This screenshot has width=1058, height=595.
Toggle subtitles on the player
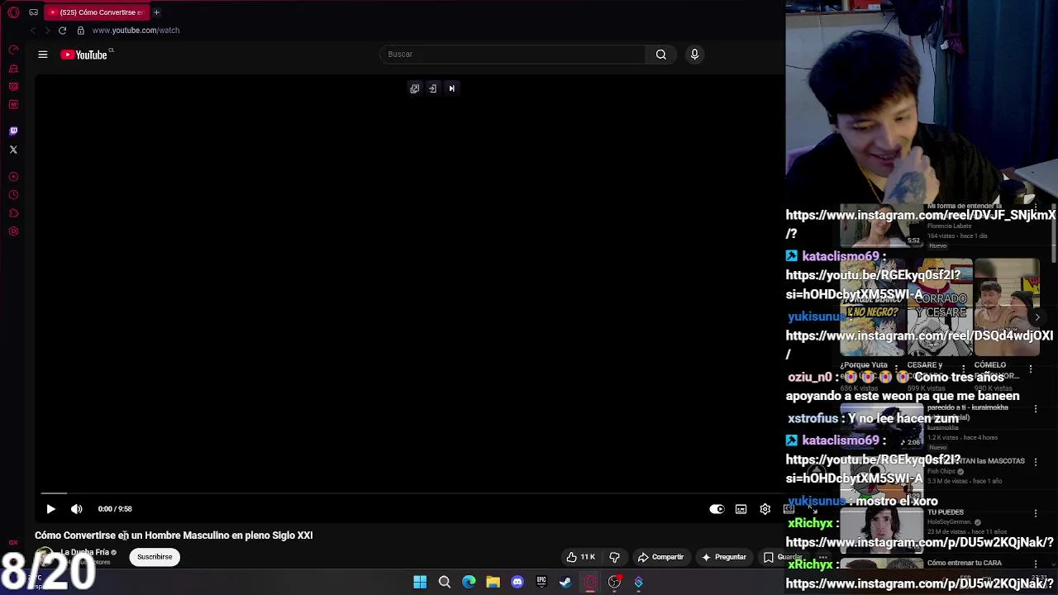741,509
